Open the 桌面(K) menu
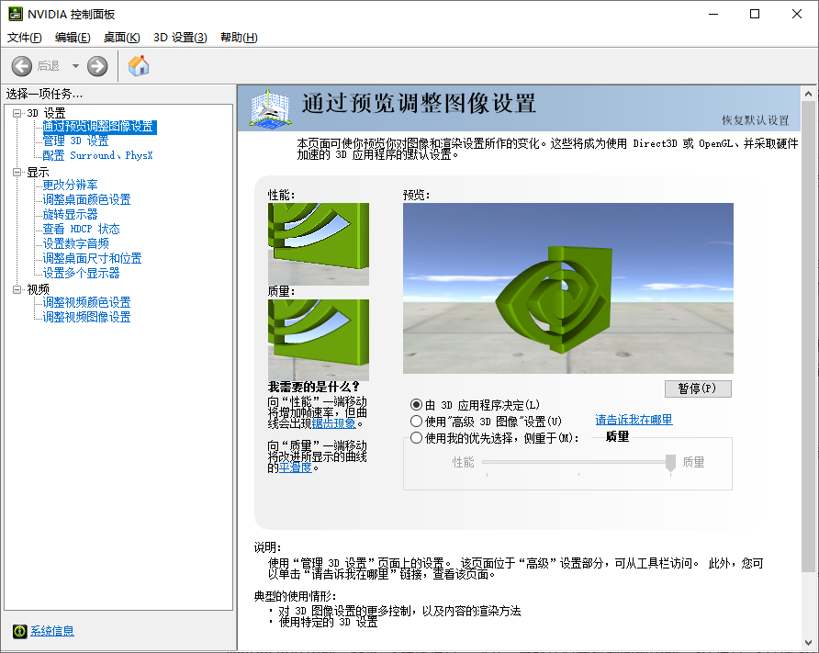819x653 pixels. (x=122, y=38)
